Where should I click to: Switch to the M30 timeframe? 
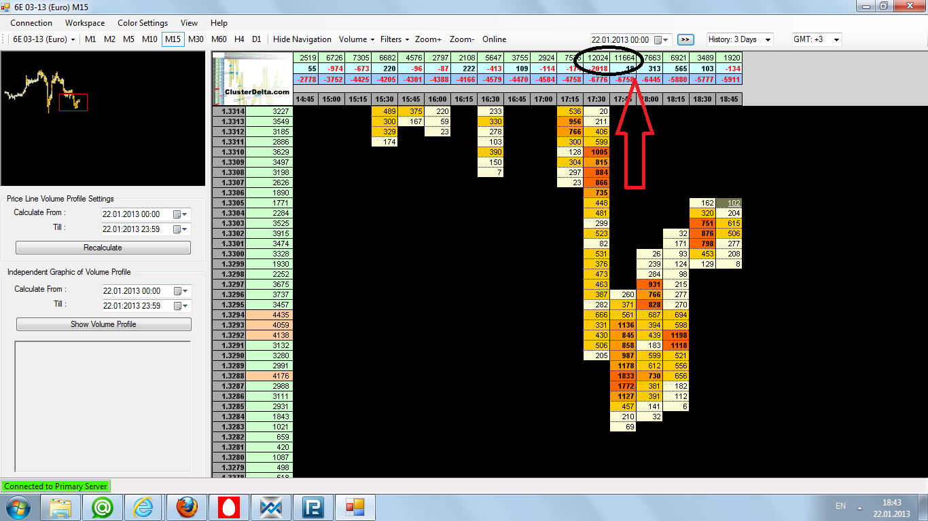pyautogui.click(x=196, y=39)
